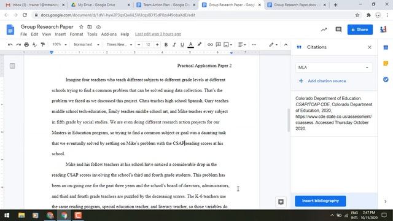393x221 pixels.
Task: Select the Paint format tool
Action: (x=43, y=45)
